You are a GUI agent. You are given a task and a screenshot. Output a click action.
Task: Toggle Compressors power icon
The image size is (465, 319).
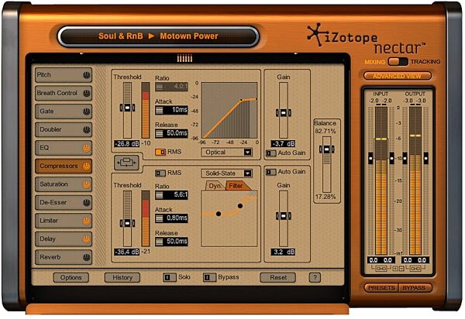point(86,166)
